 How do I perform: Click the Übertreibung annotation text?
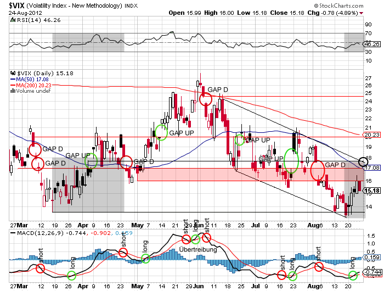click(198, 250)
